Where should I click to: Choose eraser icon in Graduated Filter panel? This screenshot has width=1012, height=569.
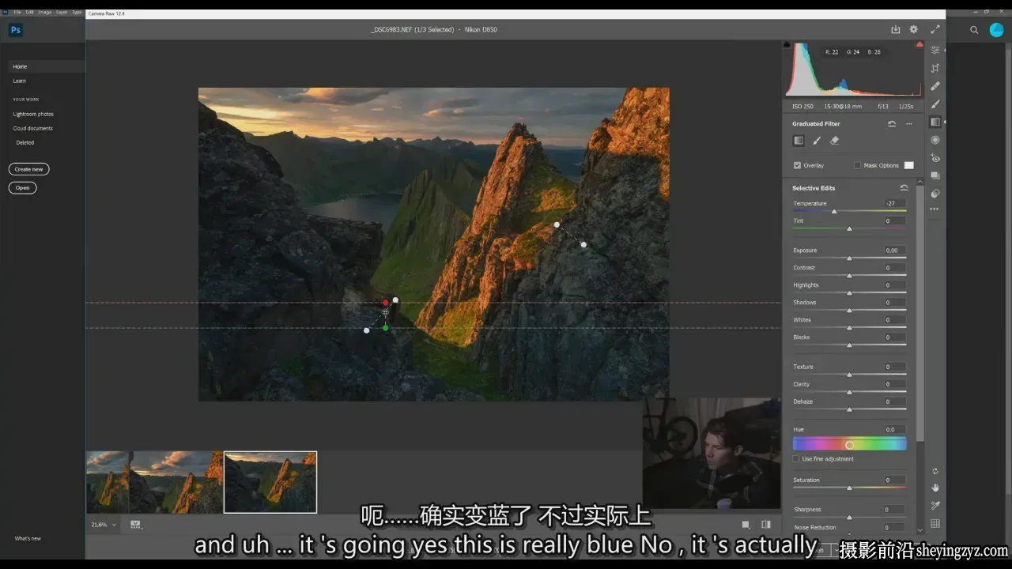coord(834,141)
